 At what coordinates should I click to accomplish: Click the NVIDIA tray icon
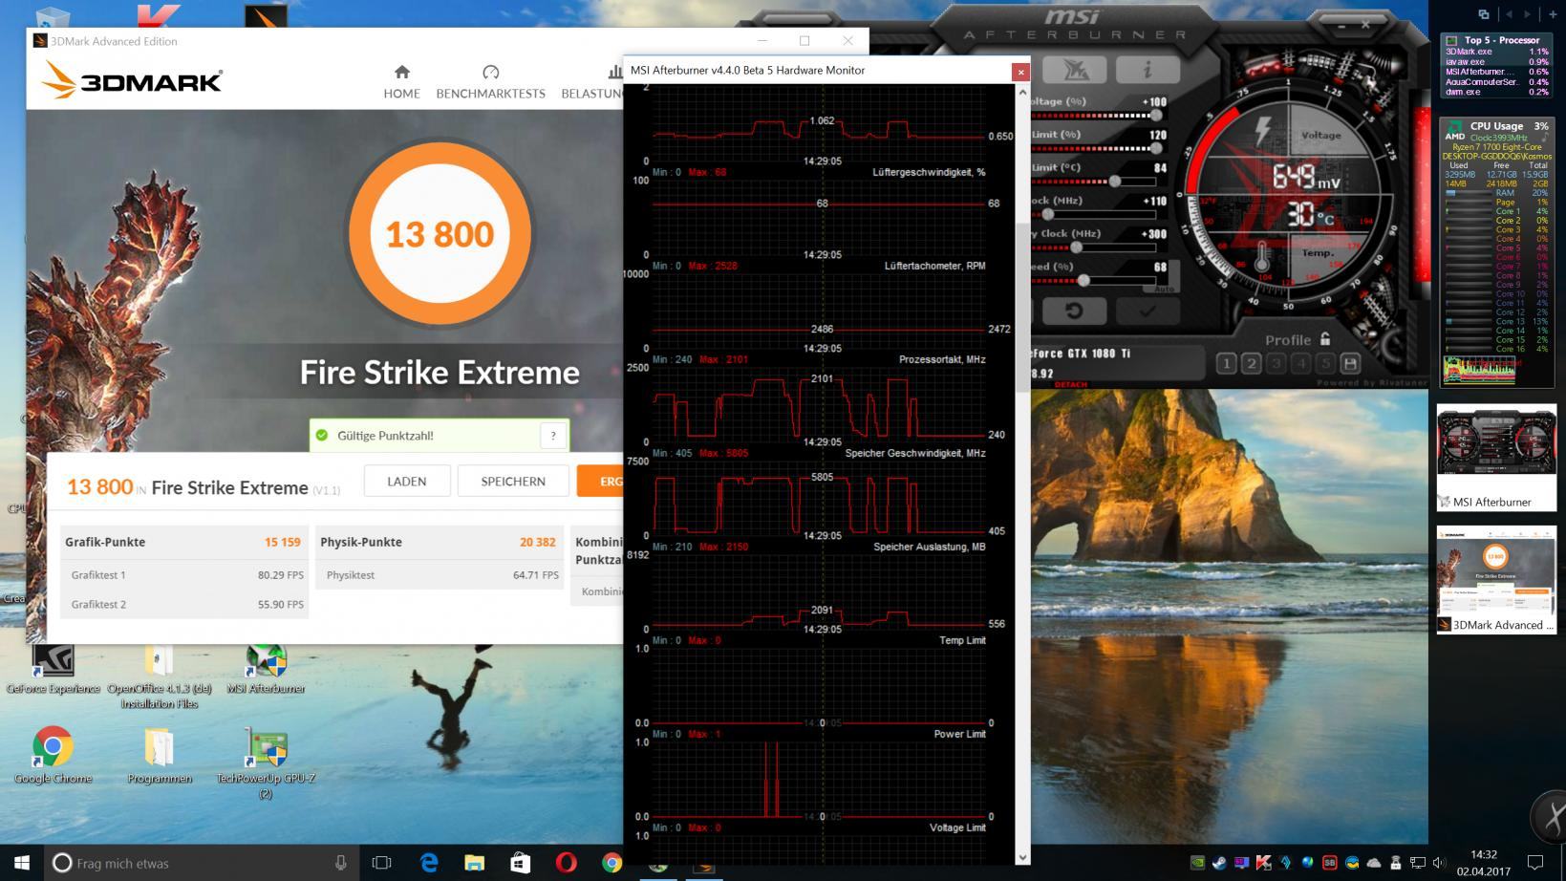click(1197, 863)
